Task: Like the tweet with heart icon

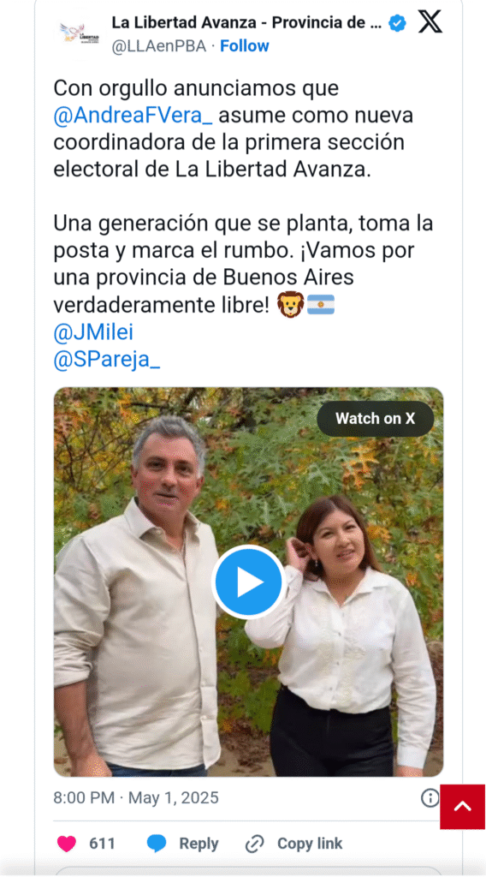Action: tap(67, 844)
